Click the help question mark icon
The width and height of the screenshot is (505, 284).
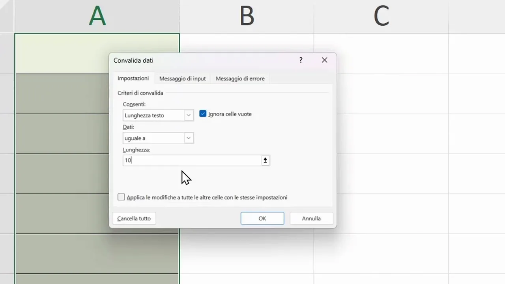point(301,60)
